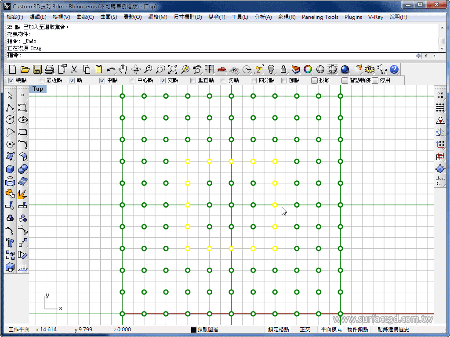Open the 曲面(S) menu
Image resolution: width=450 pixels, height=337 pixels.
[109, 17]
